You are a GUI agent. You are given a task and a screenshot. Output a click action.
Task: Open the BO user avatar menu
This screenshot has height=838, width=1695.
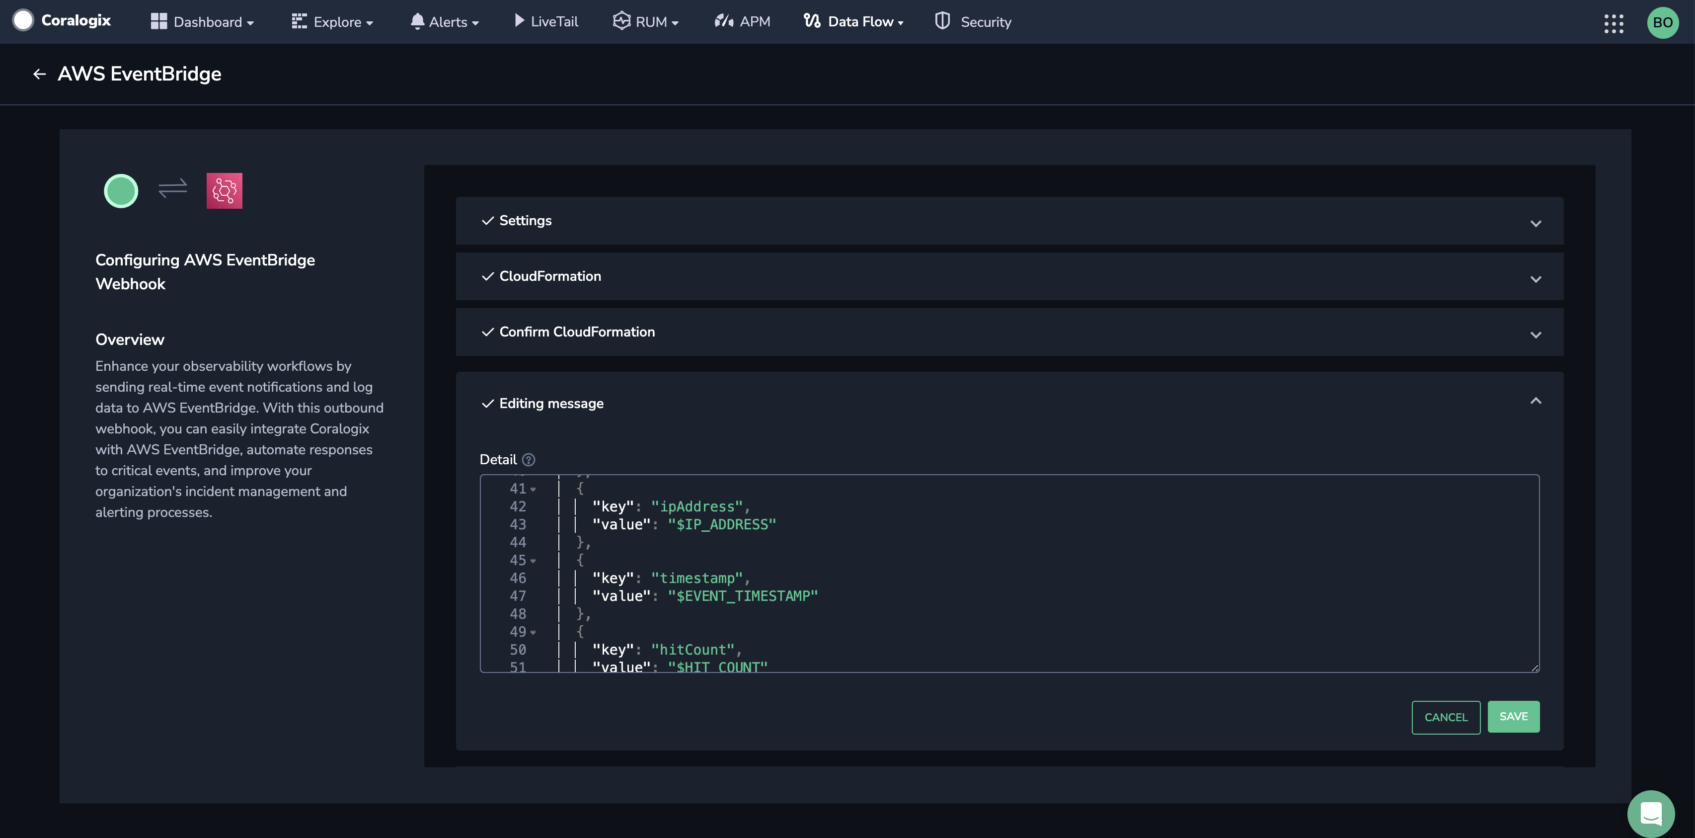click(1662, 22)
